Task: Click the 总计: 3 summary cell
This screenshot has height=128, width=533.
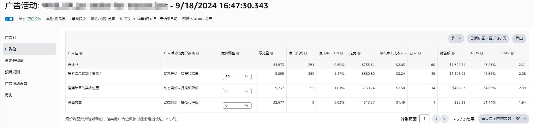Action: (73, 65)
